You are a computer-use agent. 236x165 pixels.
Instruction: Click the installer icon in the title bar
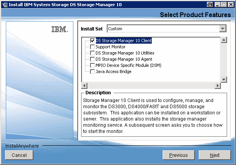[x=4, y=4]
